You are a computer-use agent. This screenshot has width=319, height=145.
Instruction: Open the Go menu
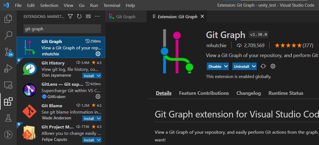pos(82,5)
